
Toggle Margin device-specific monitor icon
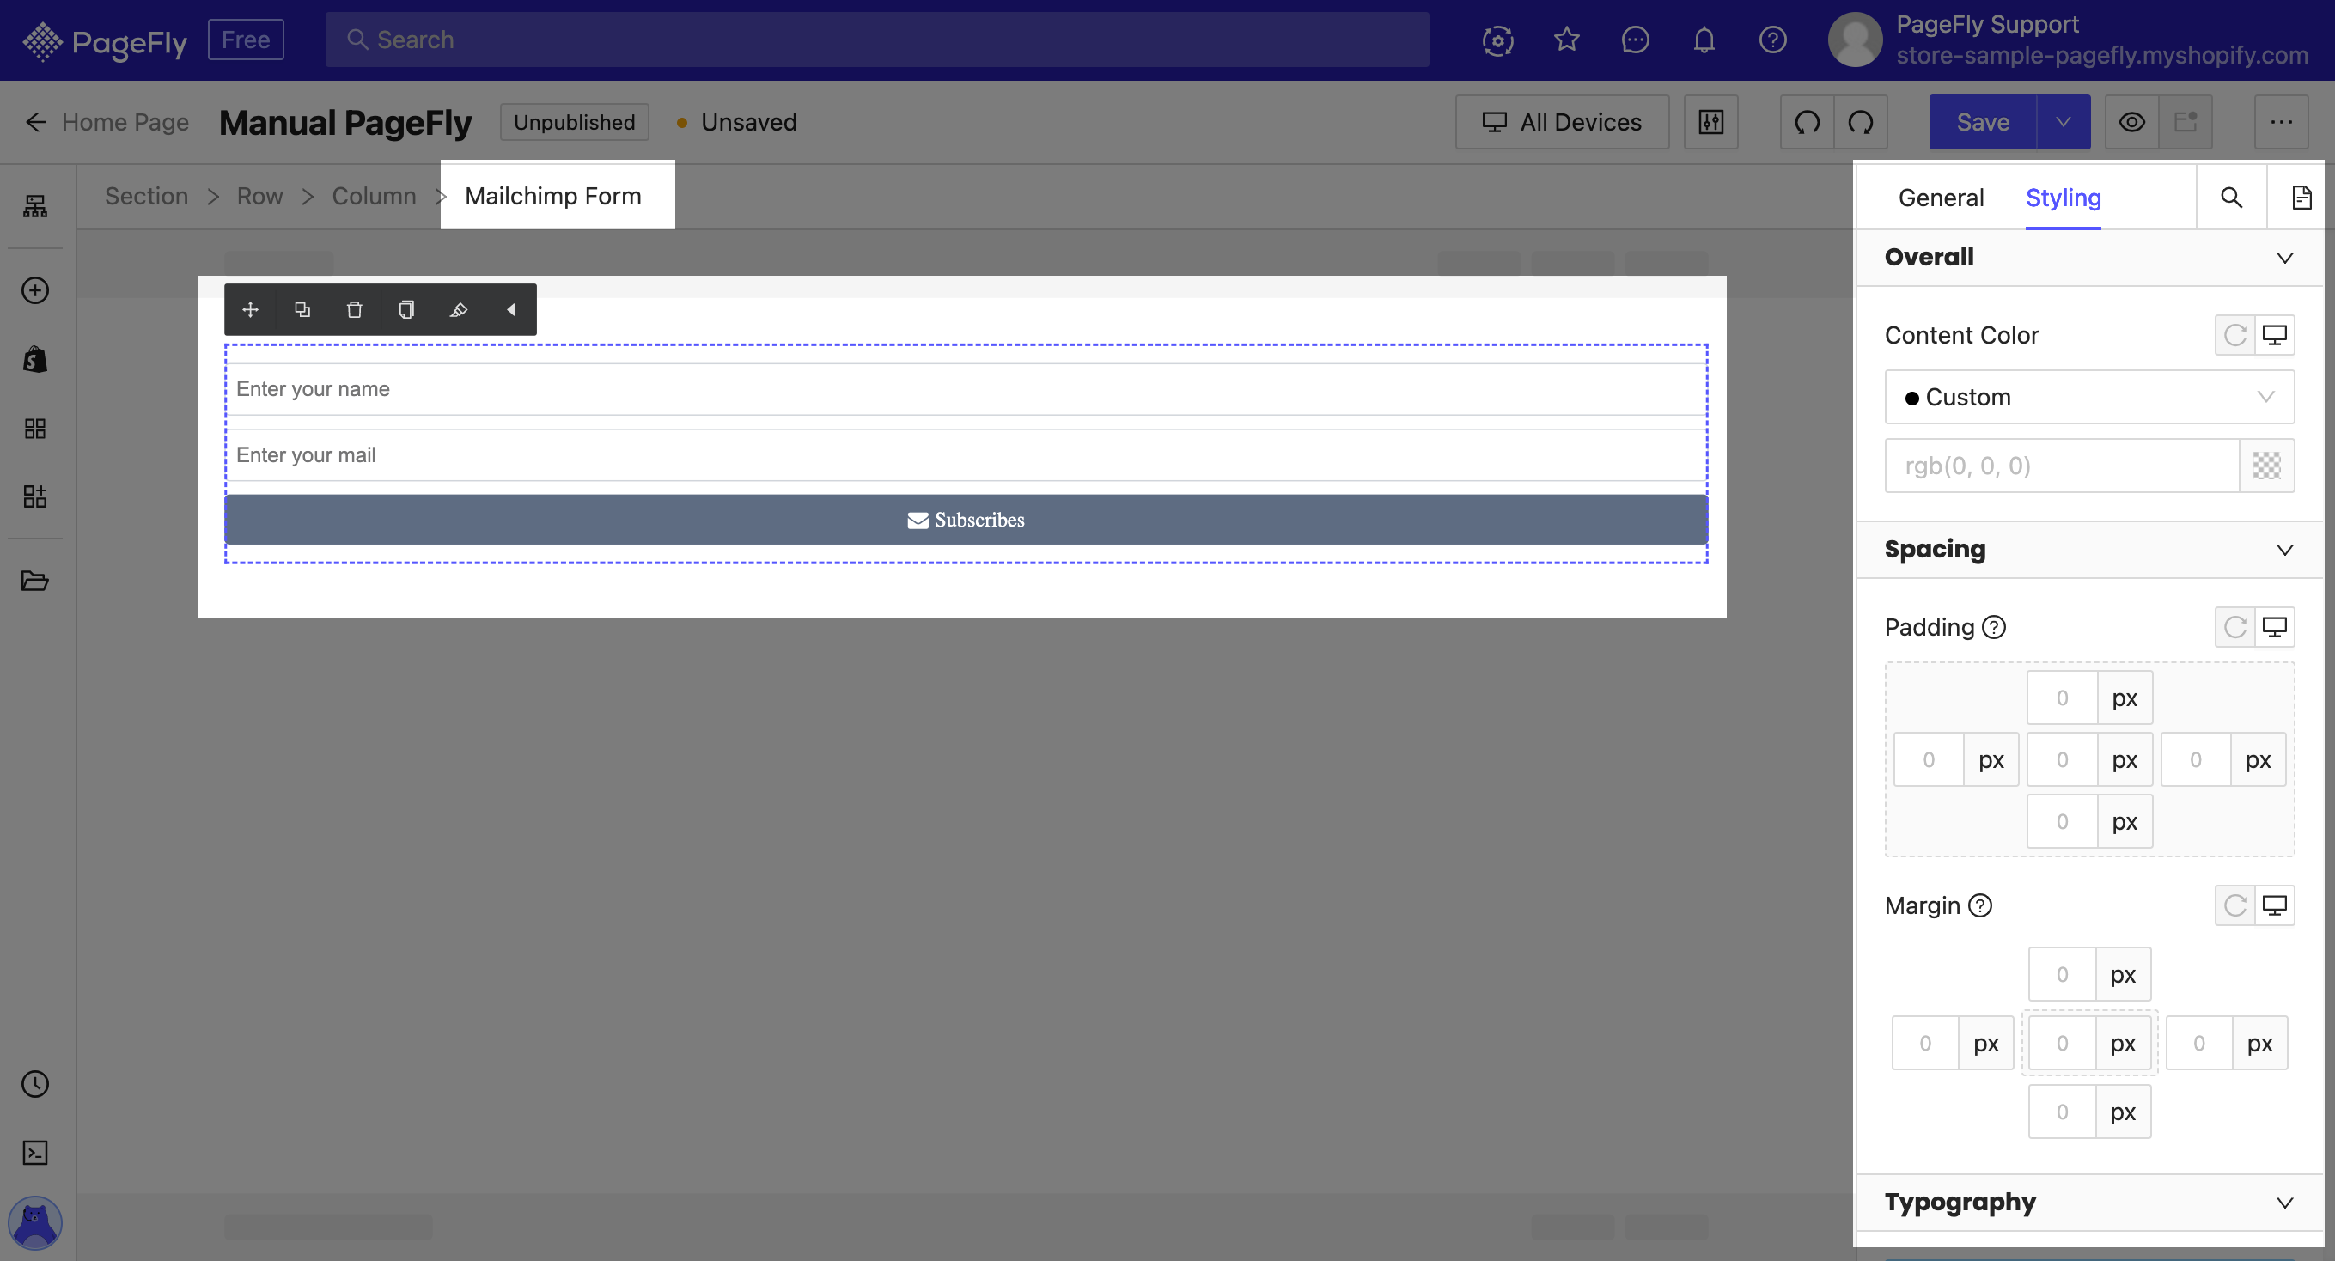point(2274,905)
